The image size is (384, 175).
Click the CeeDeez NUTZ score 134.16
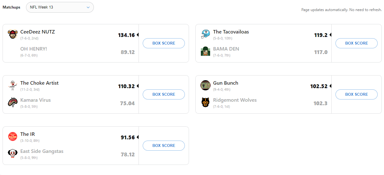[126, 35]
